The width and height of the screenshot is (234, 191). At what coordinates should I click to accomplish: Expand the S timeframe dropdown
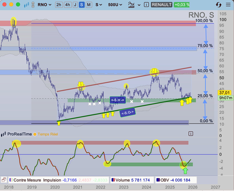point(99,5)
